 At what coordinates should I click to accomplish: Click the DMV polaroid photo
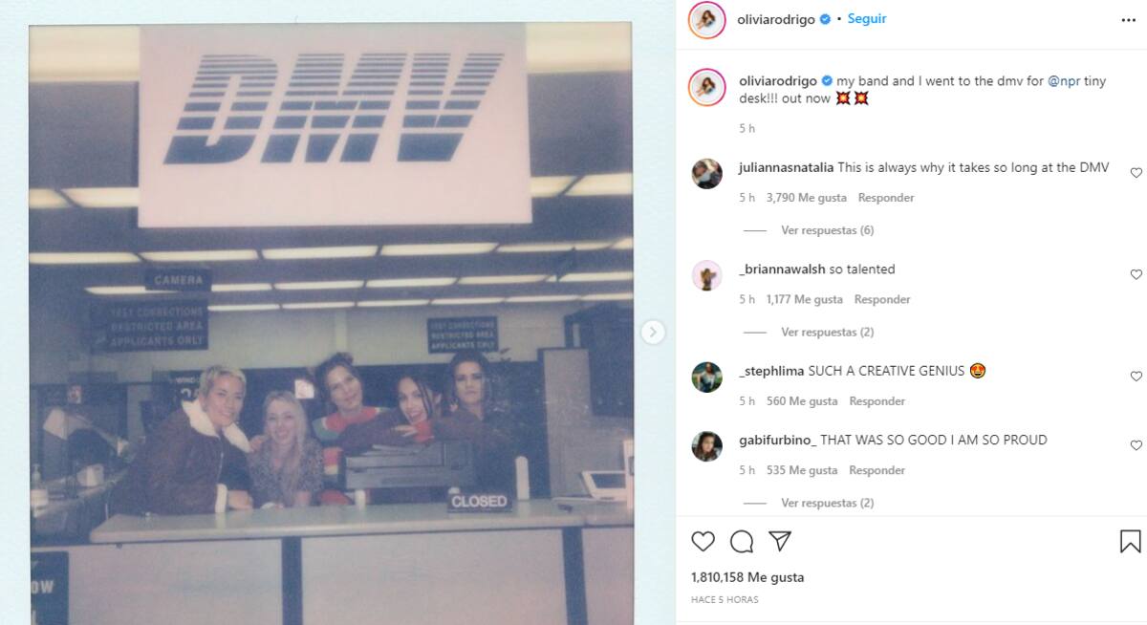(331, 324)
